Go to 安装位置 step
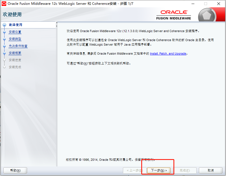Image resolution: width=226 pixels, height=176 pixels. coord(15,32)
